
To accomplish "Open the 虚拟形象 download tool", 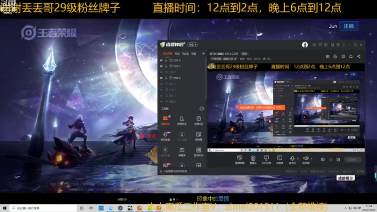I will (165, 152).
